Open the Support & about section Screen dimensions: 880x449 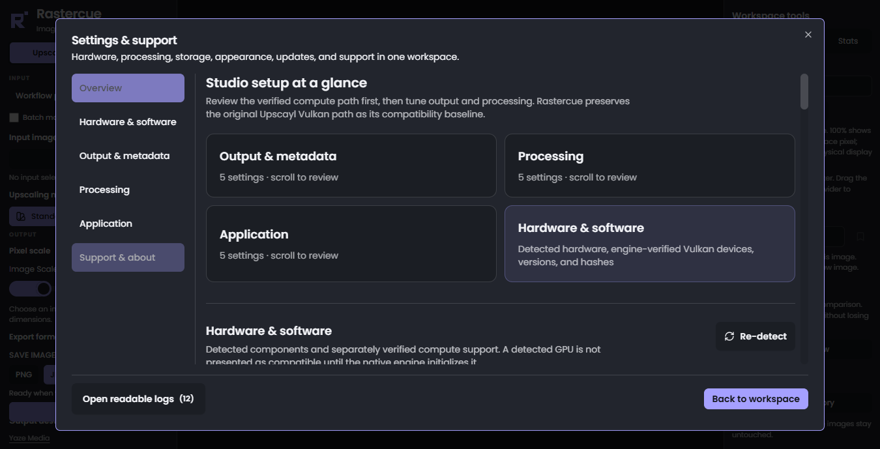[128, 257]
